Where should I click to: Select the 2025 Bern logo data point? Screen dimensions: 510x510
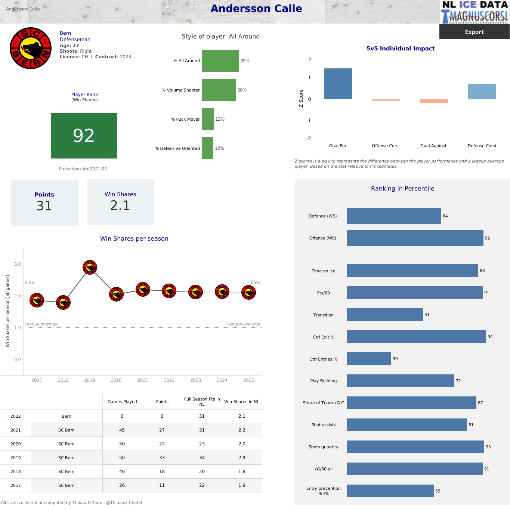point(248,293)
